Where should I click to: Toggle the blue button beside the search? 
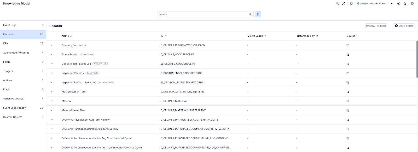[258, 14]
